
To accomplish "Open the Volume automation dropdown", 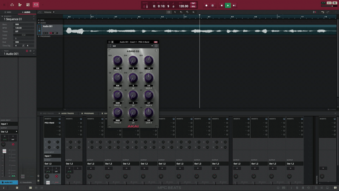I will pos(49,12).
